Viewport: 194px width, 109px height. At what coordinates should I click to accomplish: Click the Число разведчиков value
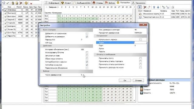pos(82,75)
